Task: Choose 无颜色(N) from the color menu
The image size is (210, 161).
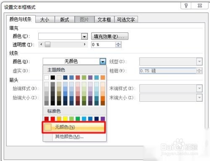Action: pos(74,127)
